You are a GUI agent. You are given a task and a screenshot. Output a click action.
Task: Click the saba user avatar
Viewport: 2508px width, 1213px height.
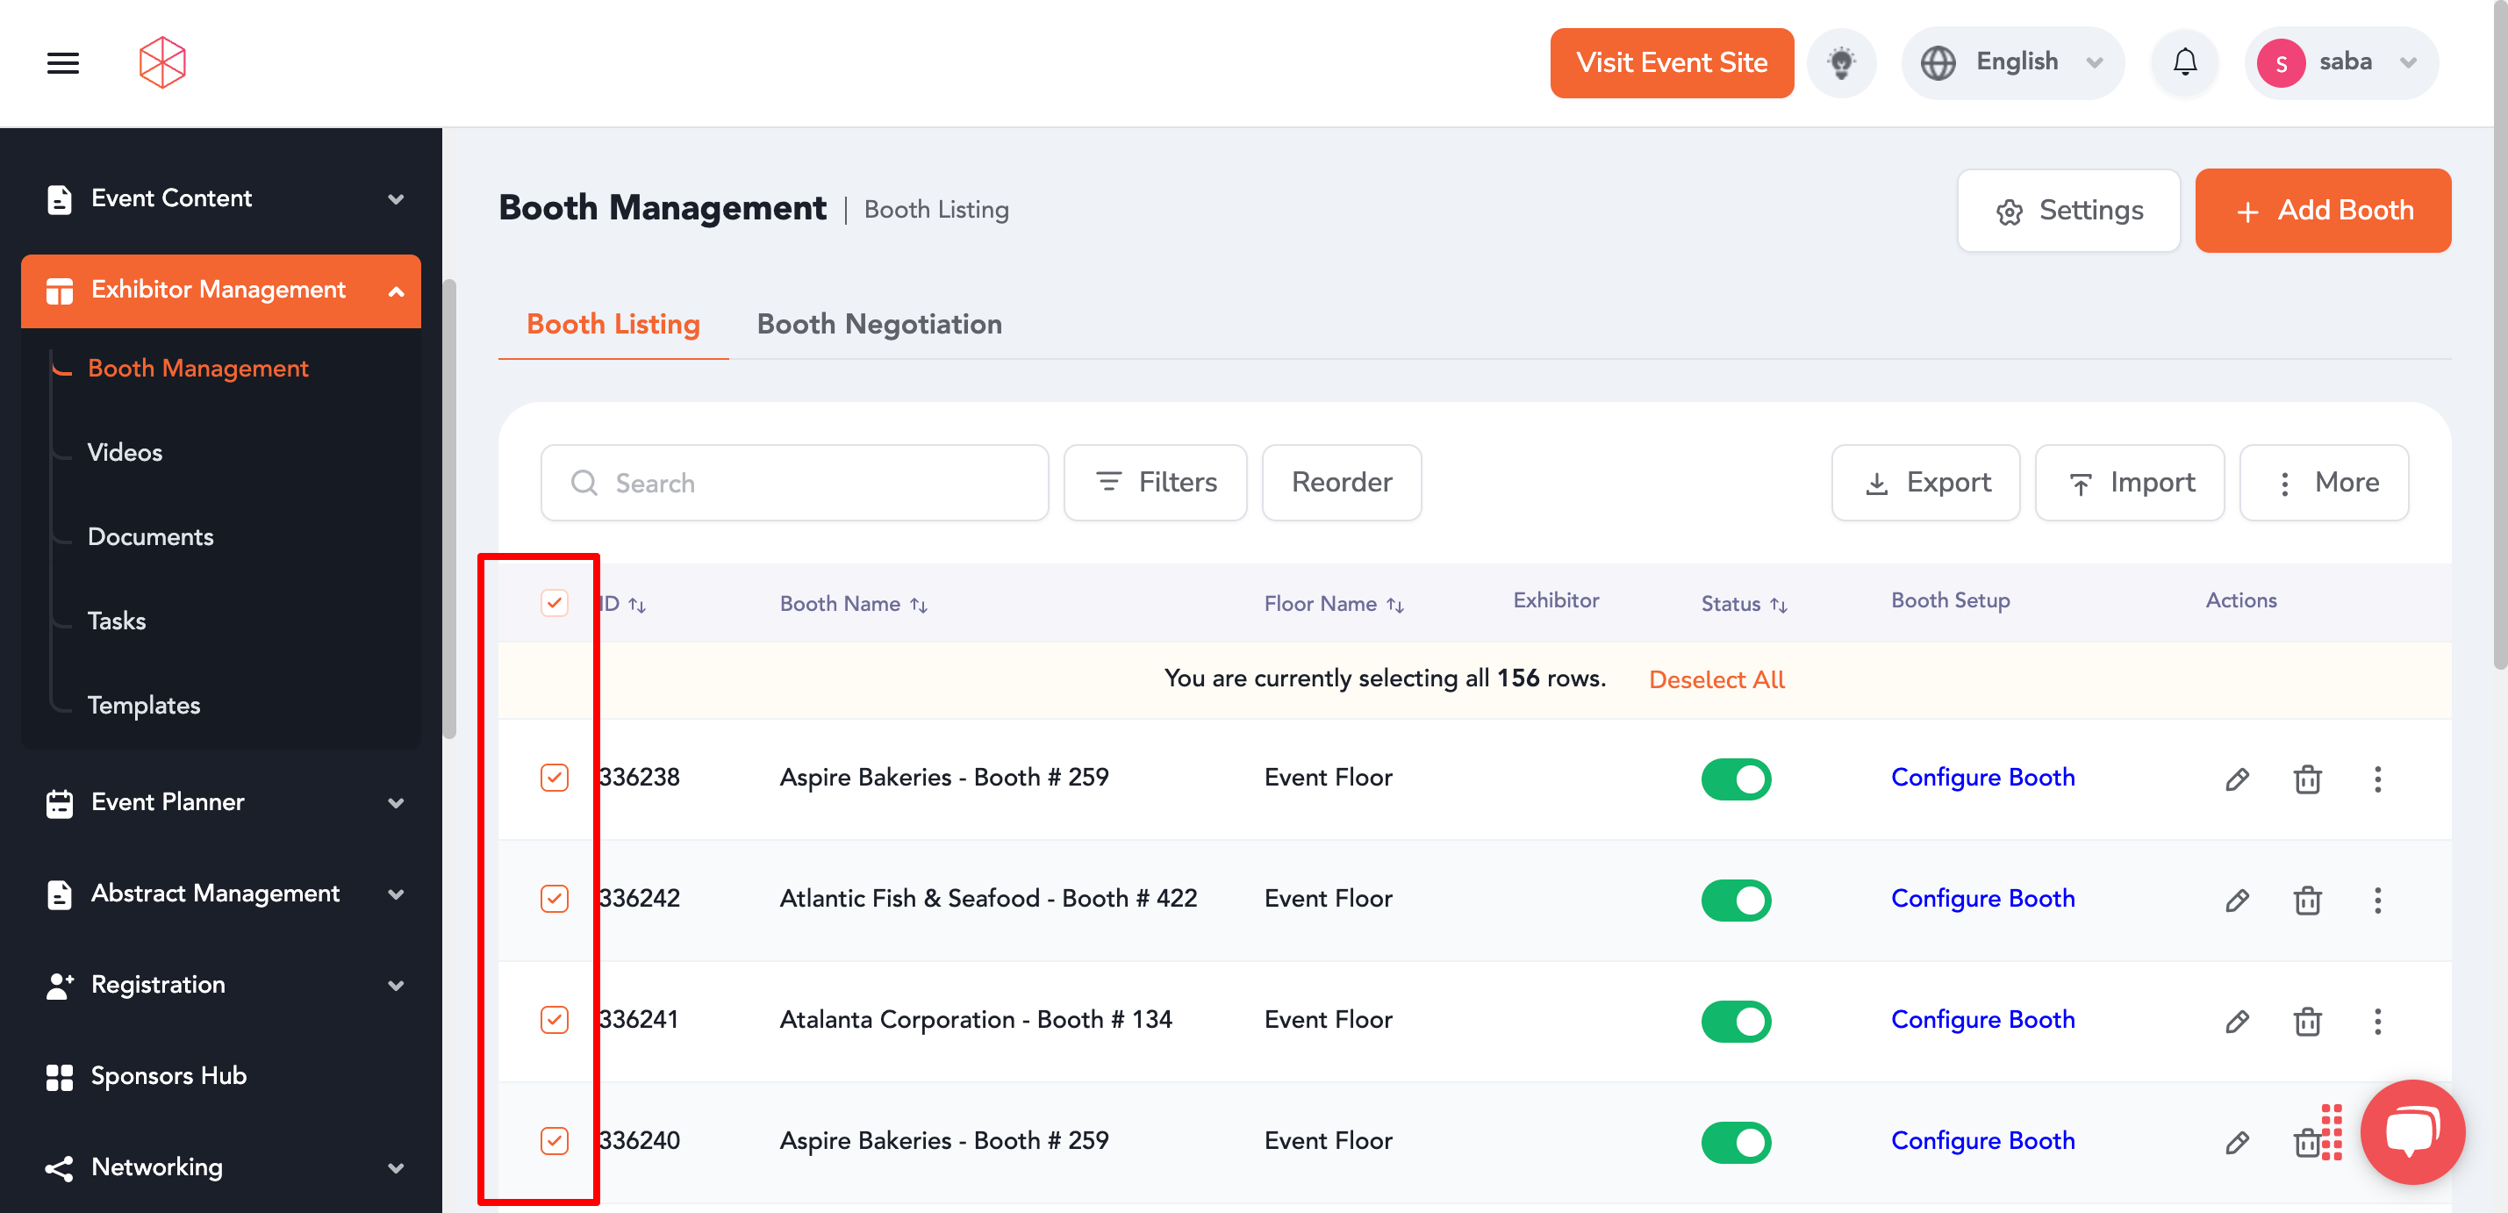[2280, 63]
